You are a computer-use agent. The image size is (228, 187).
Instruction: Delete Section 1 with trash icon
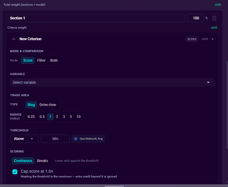click(x=214, y=18)
